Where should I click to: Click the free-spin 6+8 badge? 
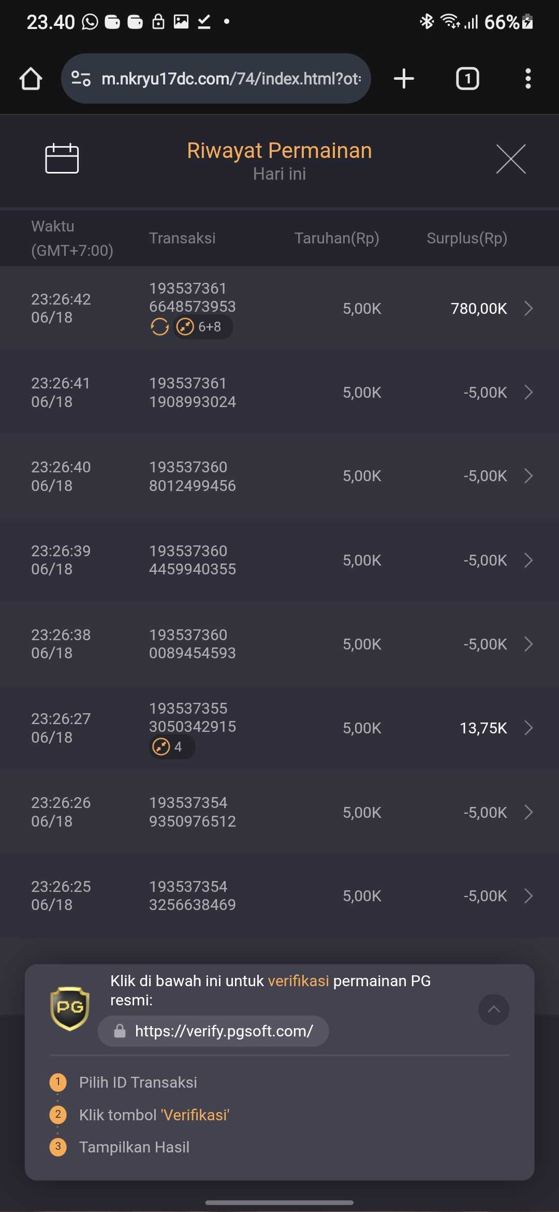202,327
